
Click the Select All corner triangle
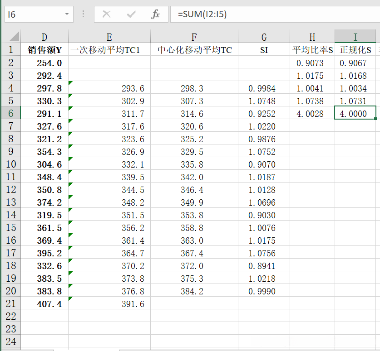click(x=14, y=37)
